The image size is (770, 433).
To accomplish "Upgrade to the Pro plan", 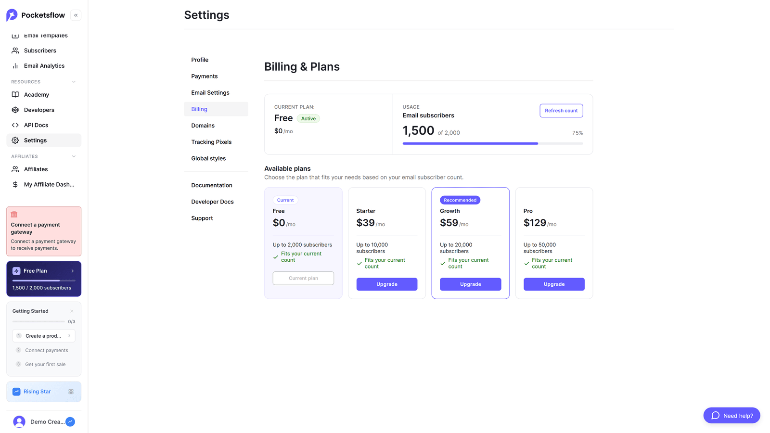I will point(554,284).
